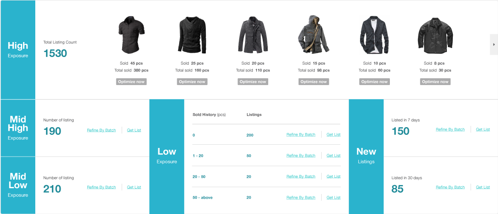Get List for Mid Low exposure
This screenshot has height=214, width=498.
point(134,187)
